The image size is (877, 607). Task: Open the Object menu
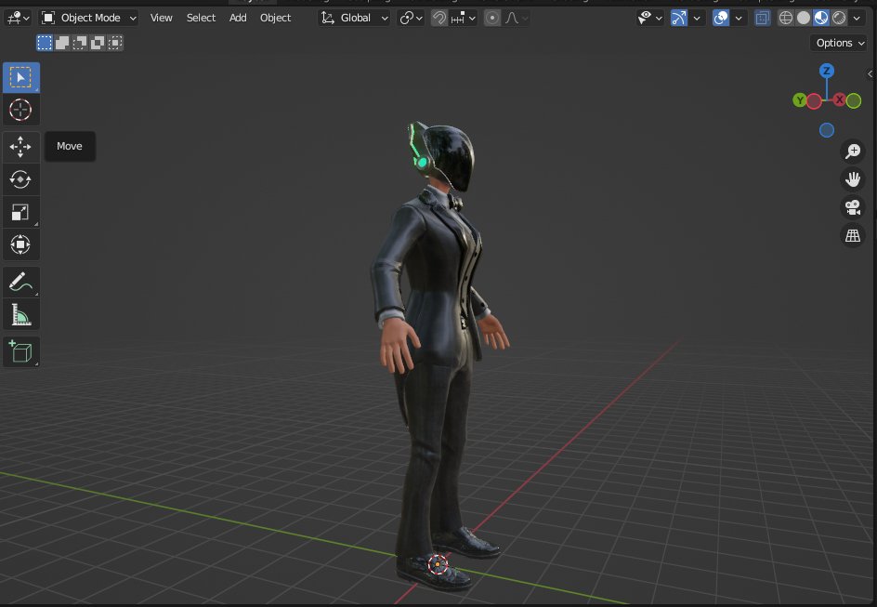coord(275,18)
